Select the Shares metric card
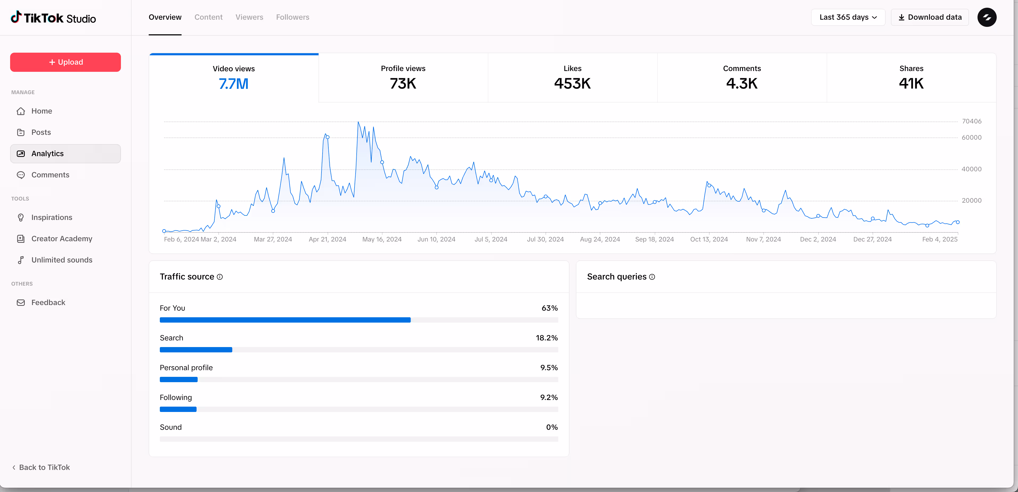This screenshot has width=1018, height=492. point(911,78)
